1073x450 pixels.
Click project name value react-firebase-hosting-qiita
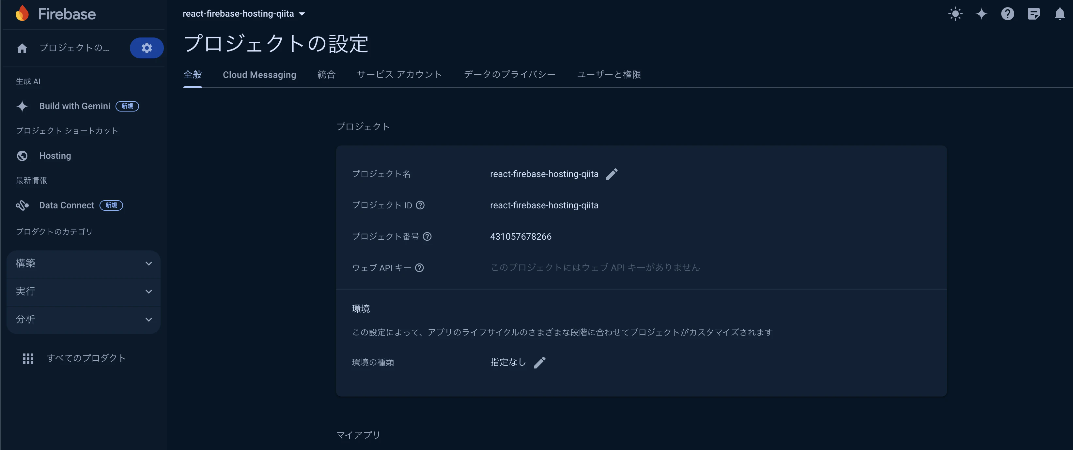[544, 174]
